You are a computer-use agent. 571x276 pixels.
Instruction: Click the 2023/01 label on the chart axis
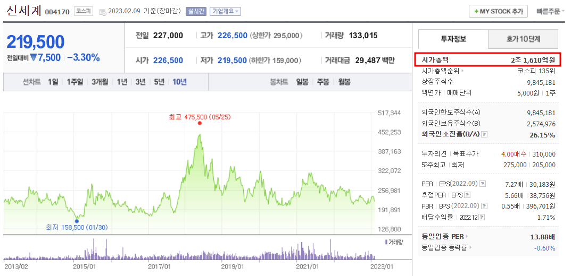tap(383, 266)
